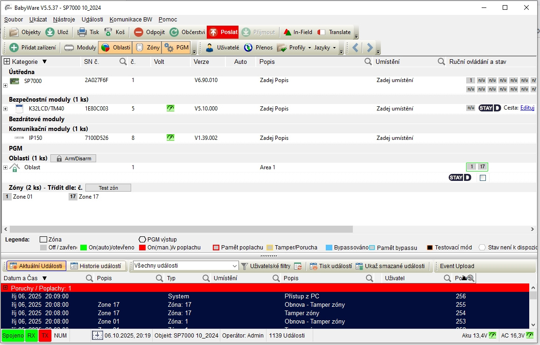Click the Poslat send icon
The image size is (540, 345).
(213, 32)
